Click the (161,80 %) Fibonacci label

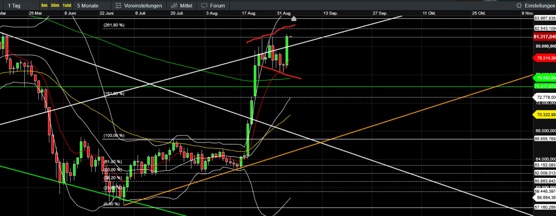(x=114, y=93)
